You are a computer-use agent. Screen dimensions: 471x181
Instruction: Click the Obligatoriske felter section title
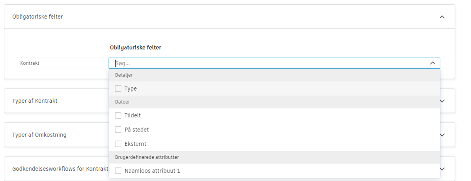click(37, 17)
